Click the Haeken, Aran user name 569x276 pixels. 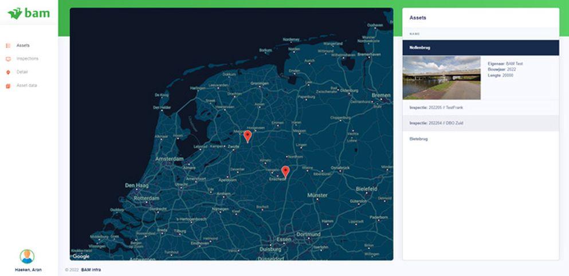28,270
